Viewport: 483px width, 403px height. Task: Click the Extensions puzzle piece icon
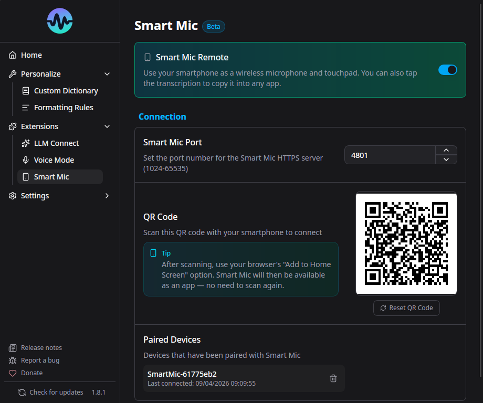(12, 126)
